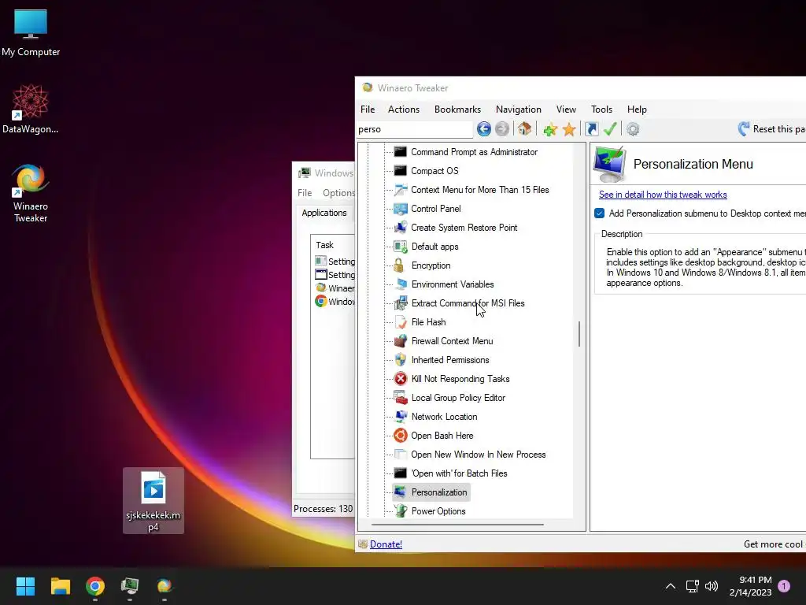Uncheck Add Personalization submenu to Desktop checkbox

click(599, 213)
